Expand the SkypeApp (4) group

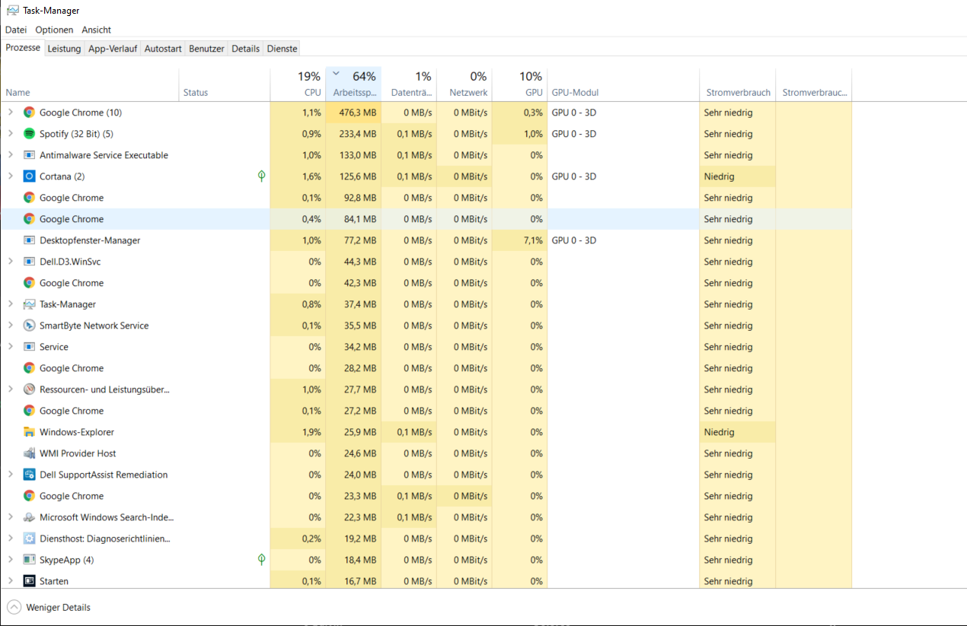click(10, 560)
